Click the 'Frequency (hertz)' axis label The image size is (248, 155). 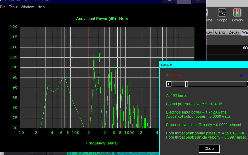tap(102, 143)
